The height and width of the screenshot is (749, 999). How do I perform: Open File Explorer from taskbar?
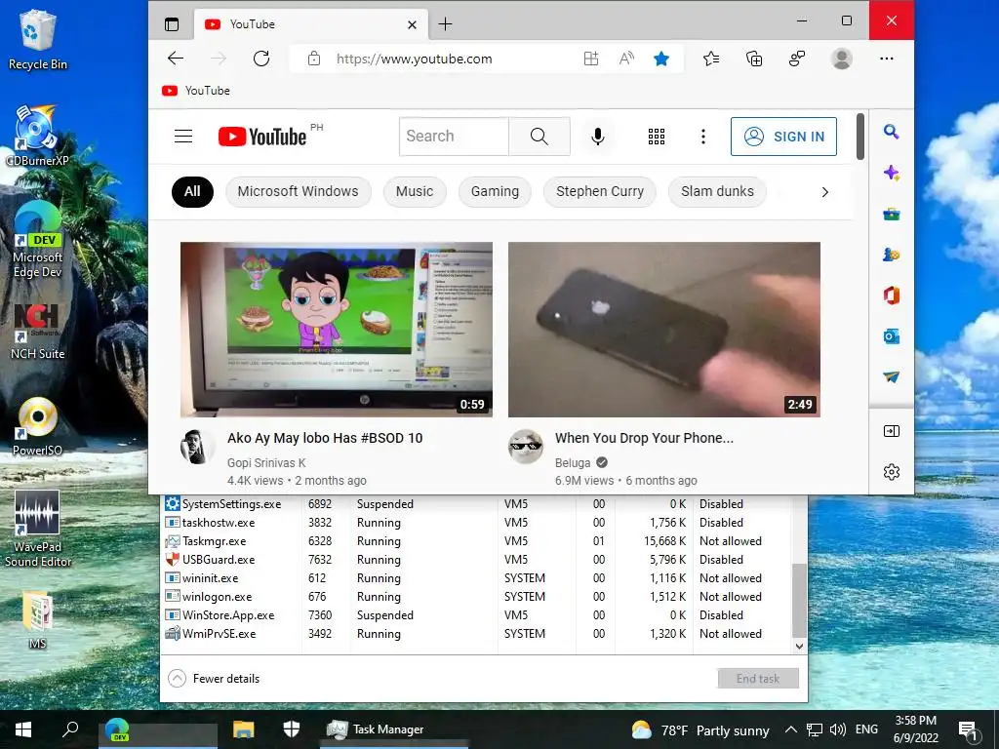pyautogui.click(x=243, y=729)
